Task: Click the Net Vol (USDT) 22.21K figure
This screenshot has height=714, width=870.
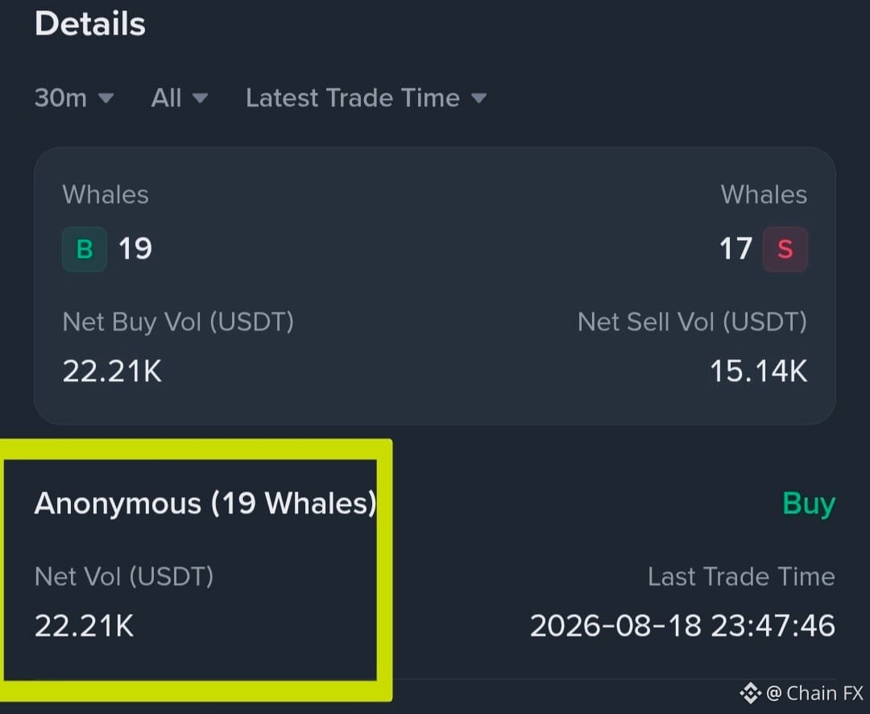Action: pyautogui.click(x=85, y=625)
